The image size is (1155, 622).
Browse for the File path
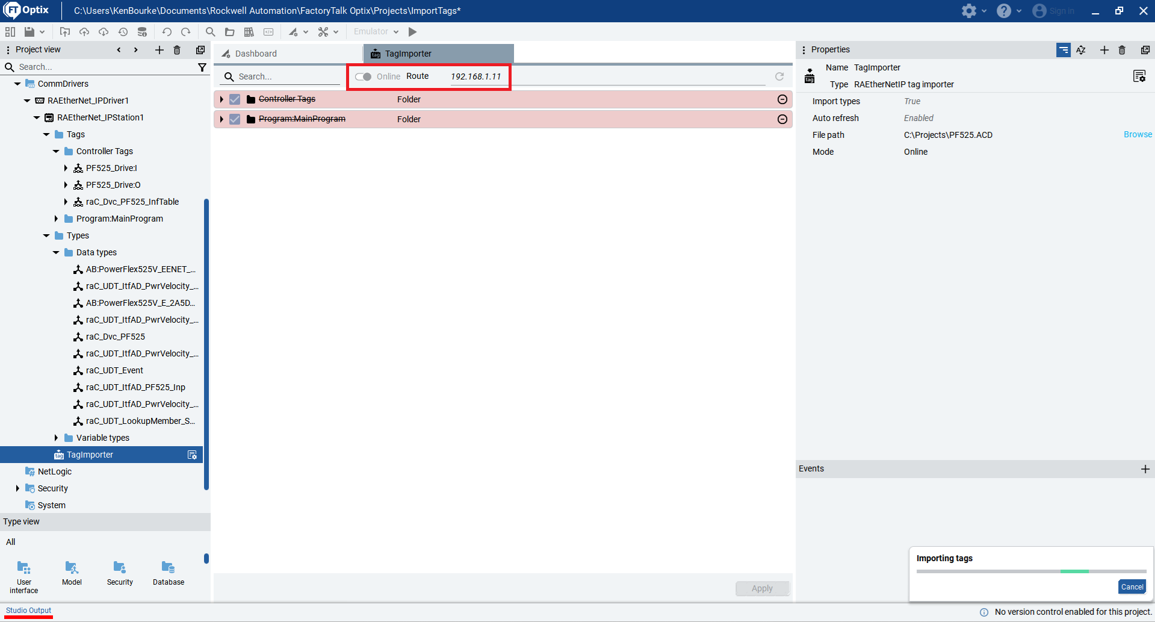point(1138,134)
